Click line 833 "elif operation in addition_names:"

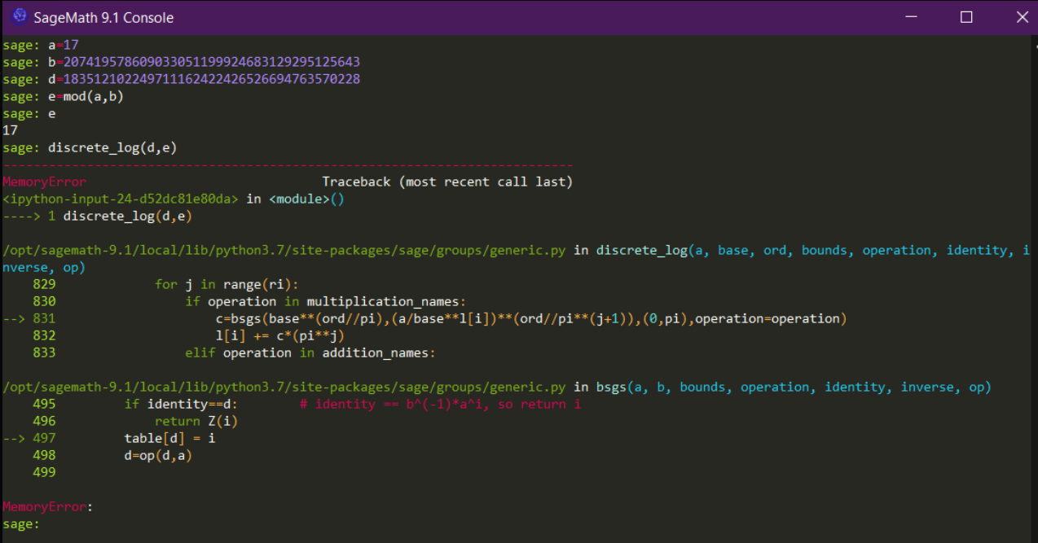point(235,353)
